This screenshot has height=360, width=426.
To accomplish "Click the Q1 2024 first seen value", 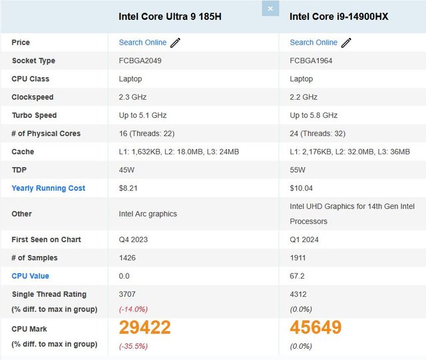I will [304, 240].
